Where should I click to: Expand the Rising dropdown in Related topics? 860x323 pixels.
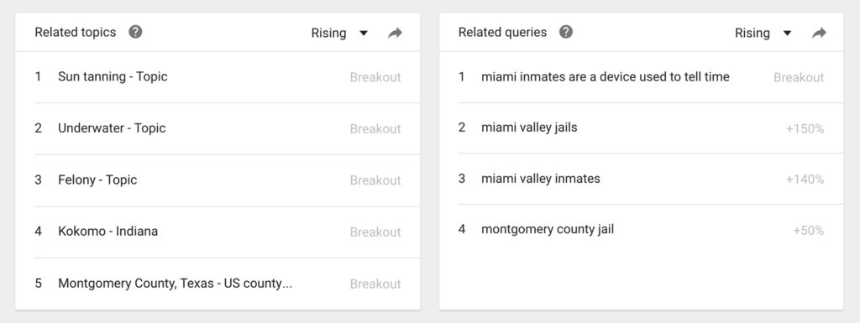[x=339, y=33]
